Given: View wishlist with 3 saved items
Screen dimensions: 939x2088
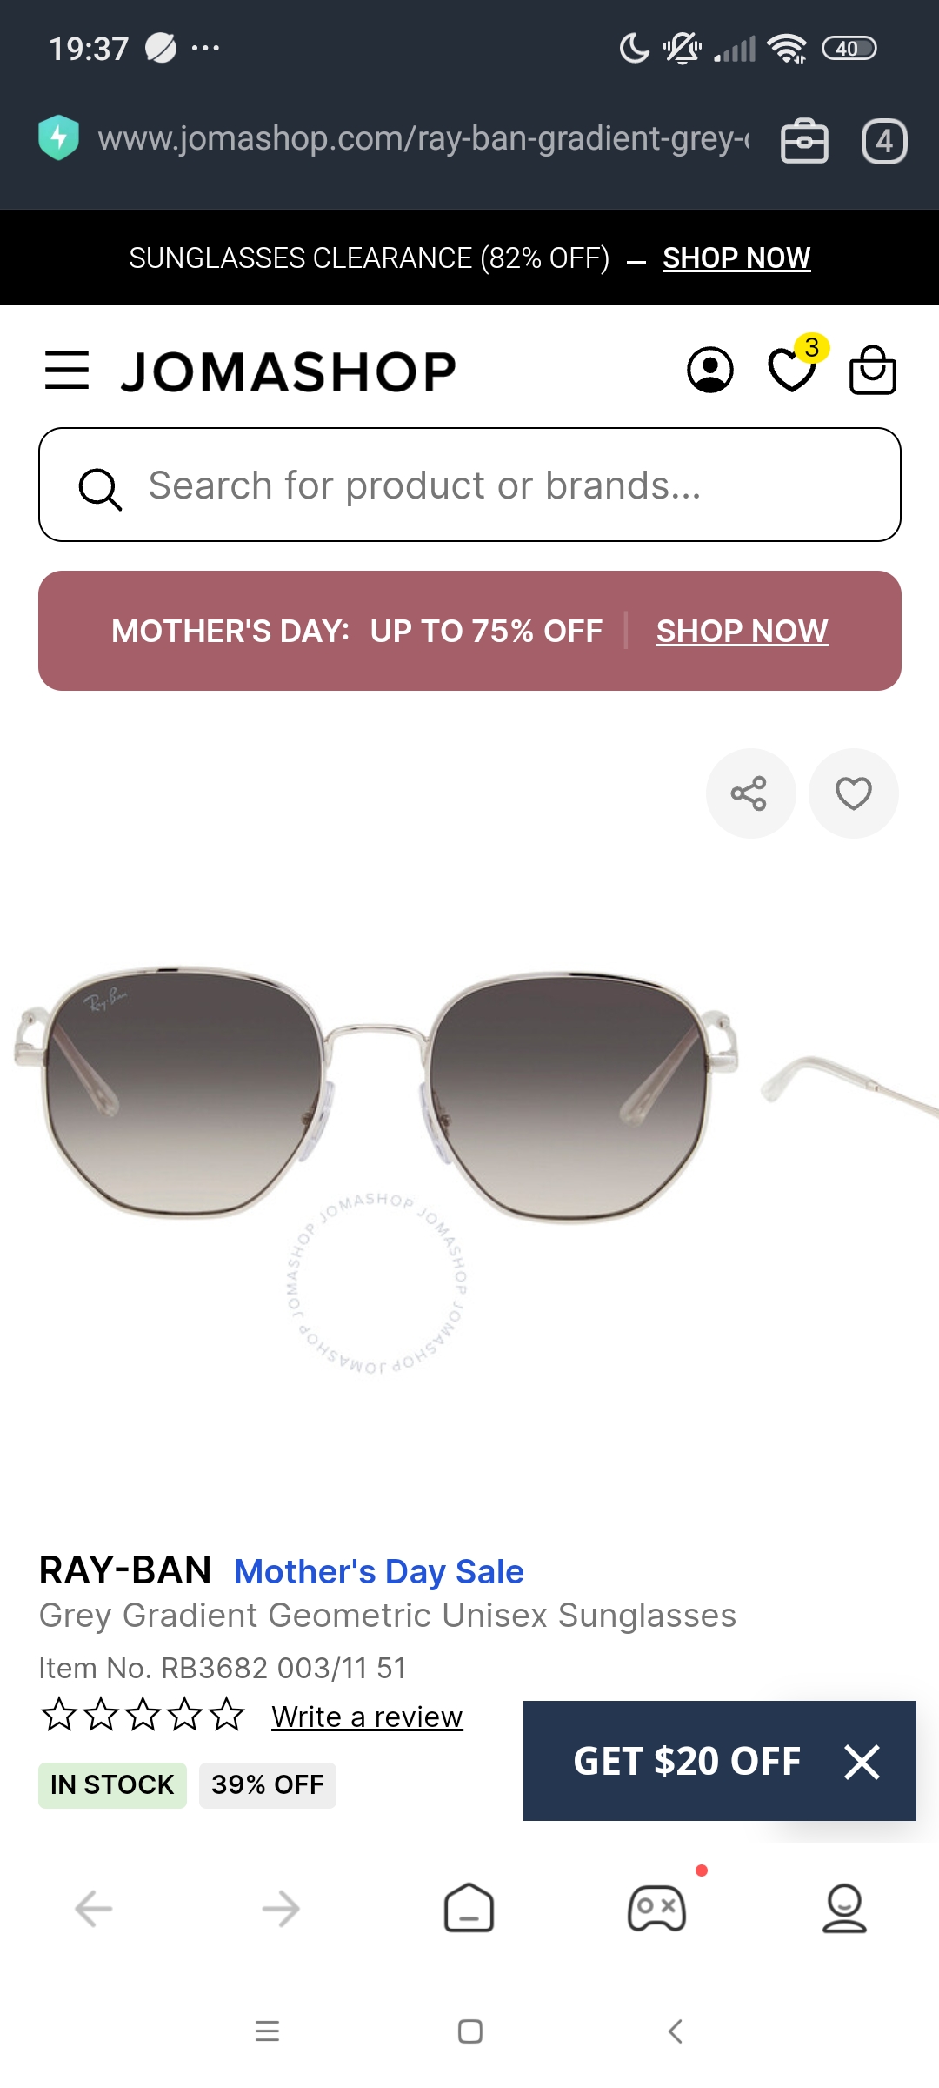Looking at the screenshot, I should click(794, 367).
